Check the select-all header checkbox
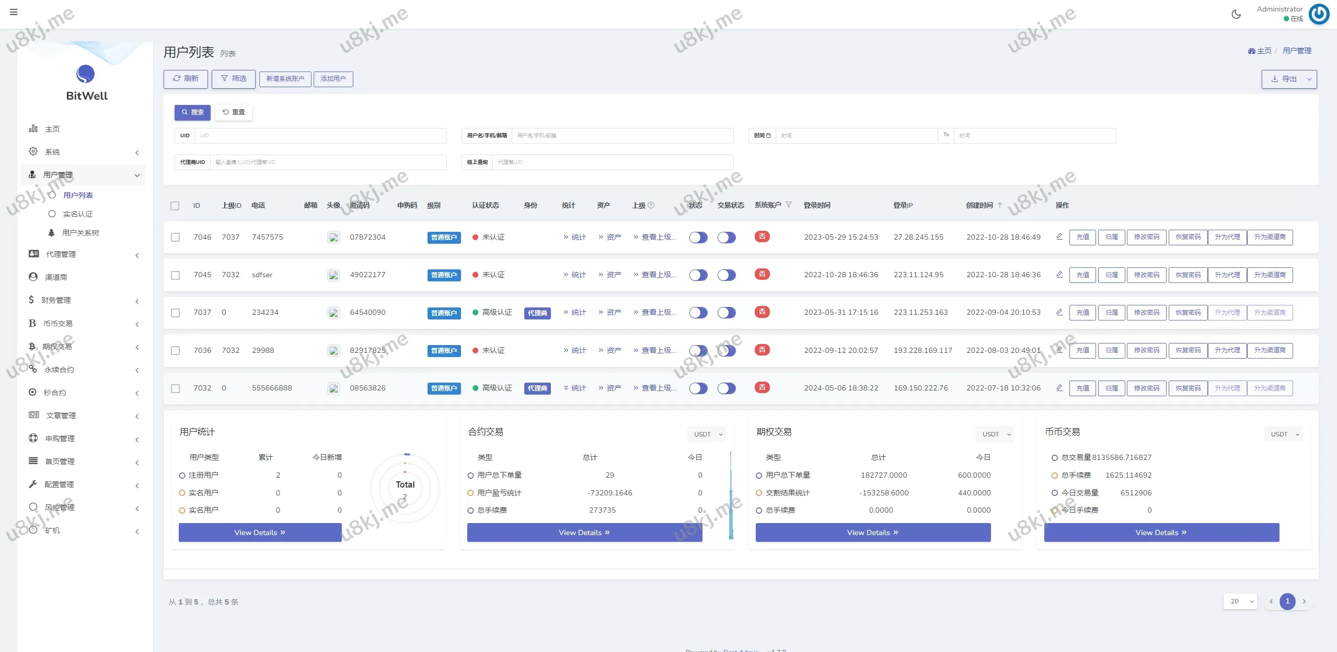This screenshot has height=652, width=1337. (175, 206)
